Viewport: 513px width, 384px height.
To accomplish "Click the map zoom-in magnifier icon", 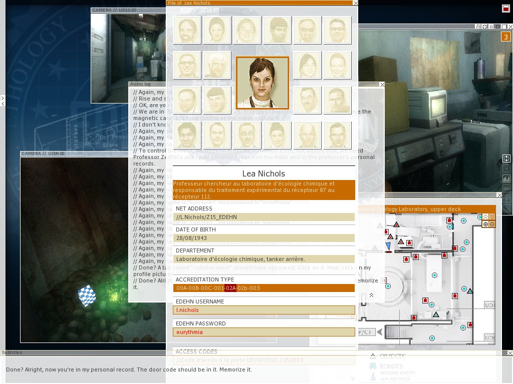I will [485, 224].
